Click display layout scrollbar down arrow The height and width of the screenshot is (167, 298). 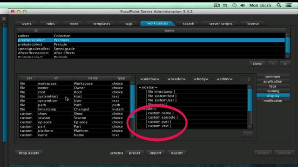[x=250, y=127]
